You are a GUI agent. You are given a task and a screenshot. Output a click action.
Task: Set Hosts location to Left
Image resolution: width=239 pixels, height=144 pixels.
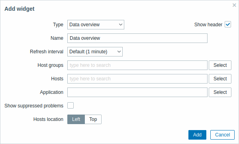pos(76,119)
